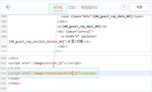Switch to the CSS tab

pos(72,8)
